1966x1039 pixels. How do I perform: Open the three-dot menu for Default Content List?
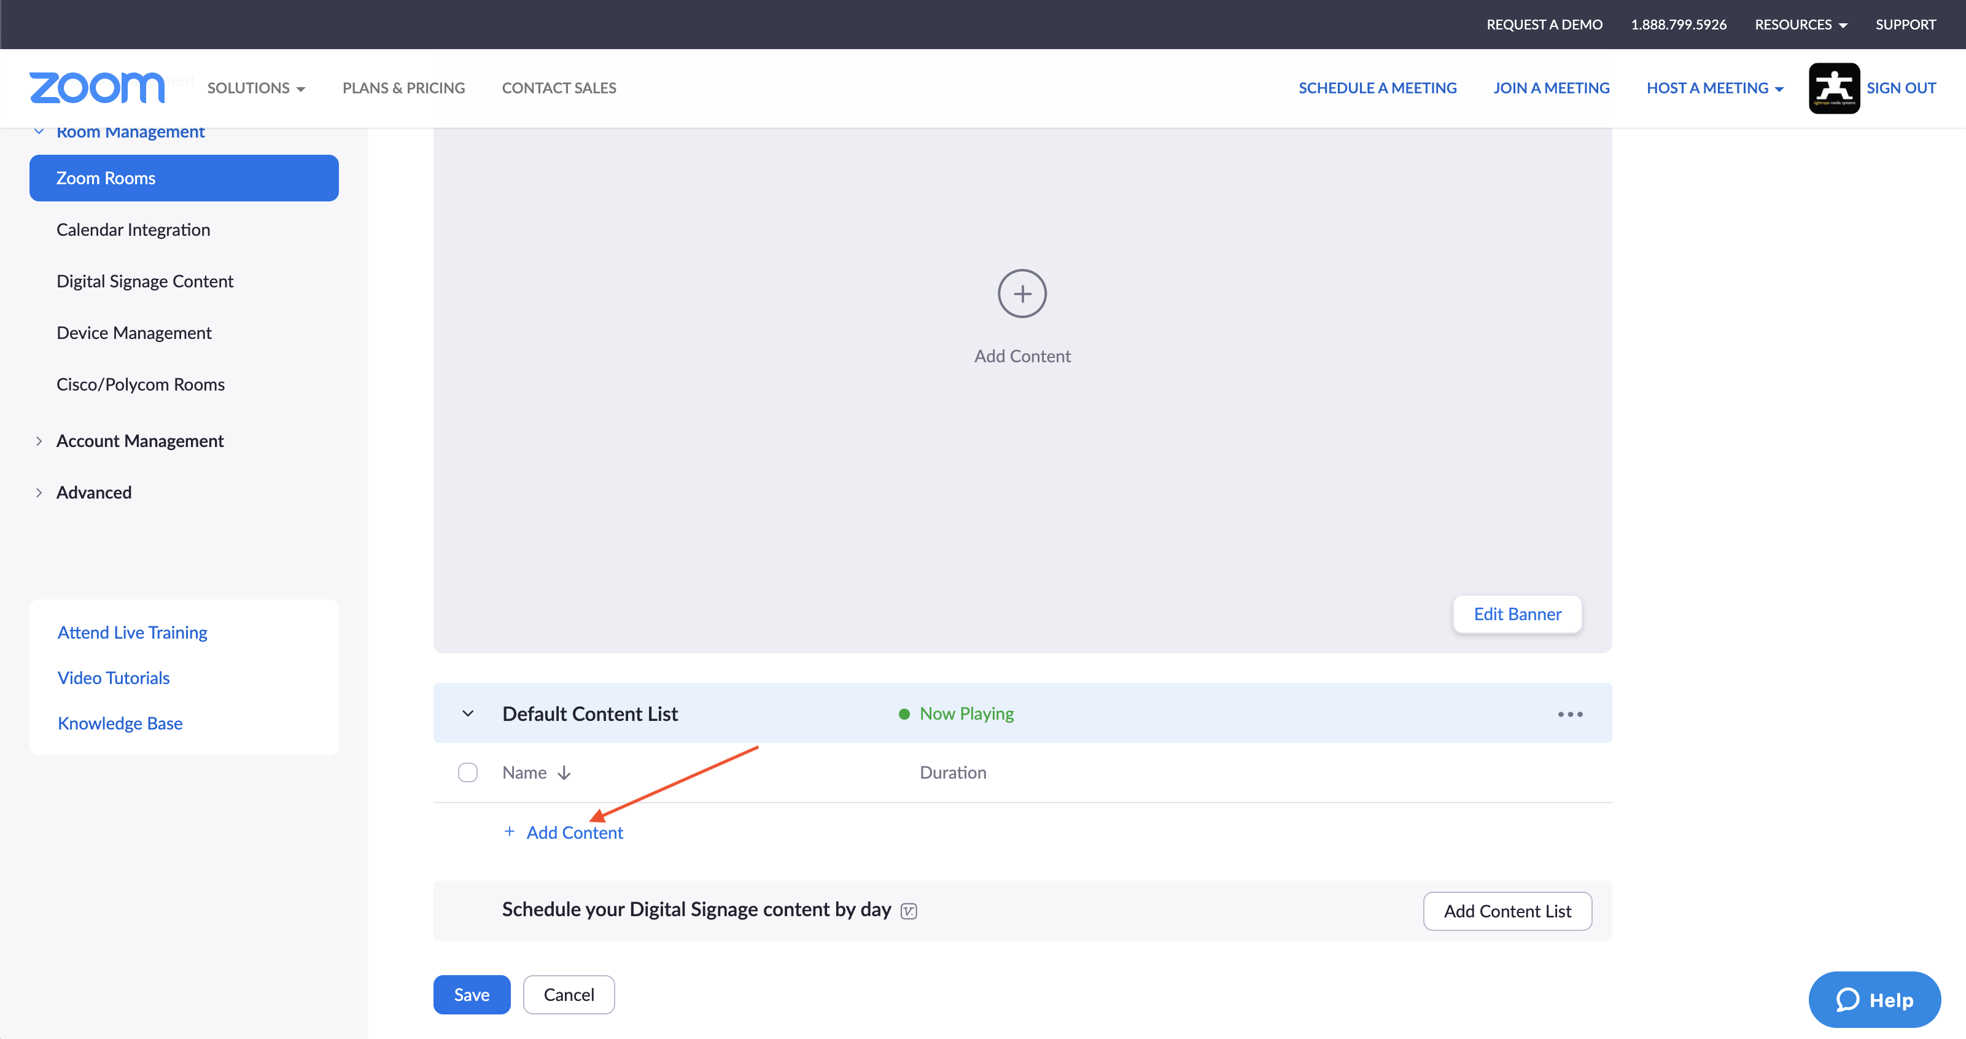click(1570, 714)
